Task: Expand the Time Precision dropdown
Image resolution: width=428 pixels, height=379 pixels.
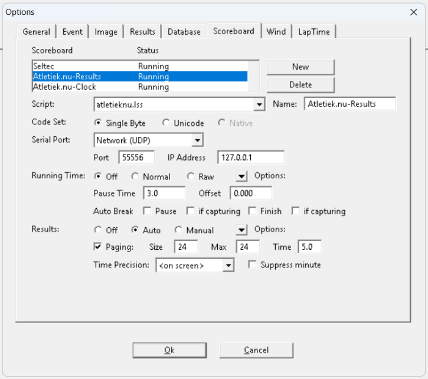Action: pyautogui.click(x=228, y=266)
